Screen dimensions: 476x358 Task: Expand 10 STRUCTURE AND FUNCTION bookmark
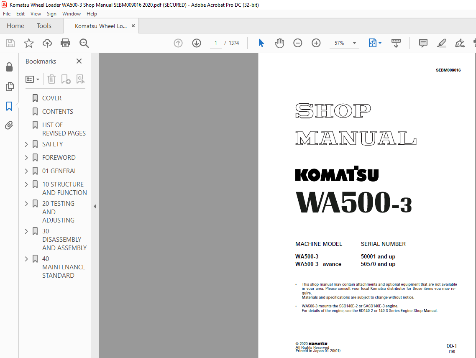tap(26, 184)
